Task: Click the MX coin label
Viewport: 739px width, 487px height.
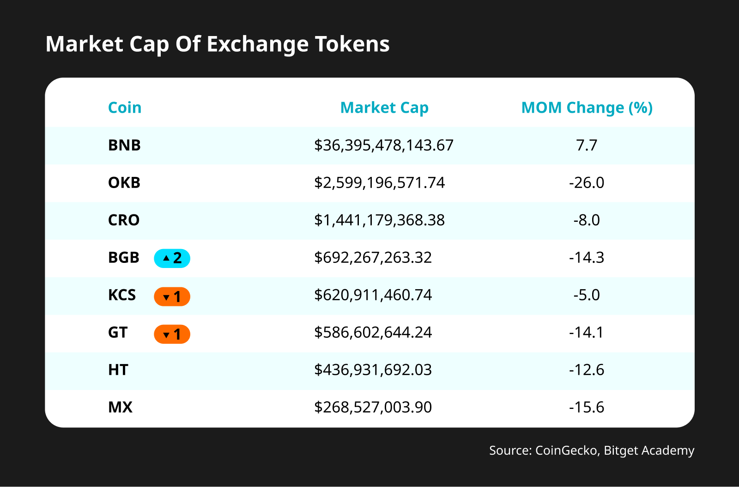Action: click(x=120, y=408)
